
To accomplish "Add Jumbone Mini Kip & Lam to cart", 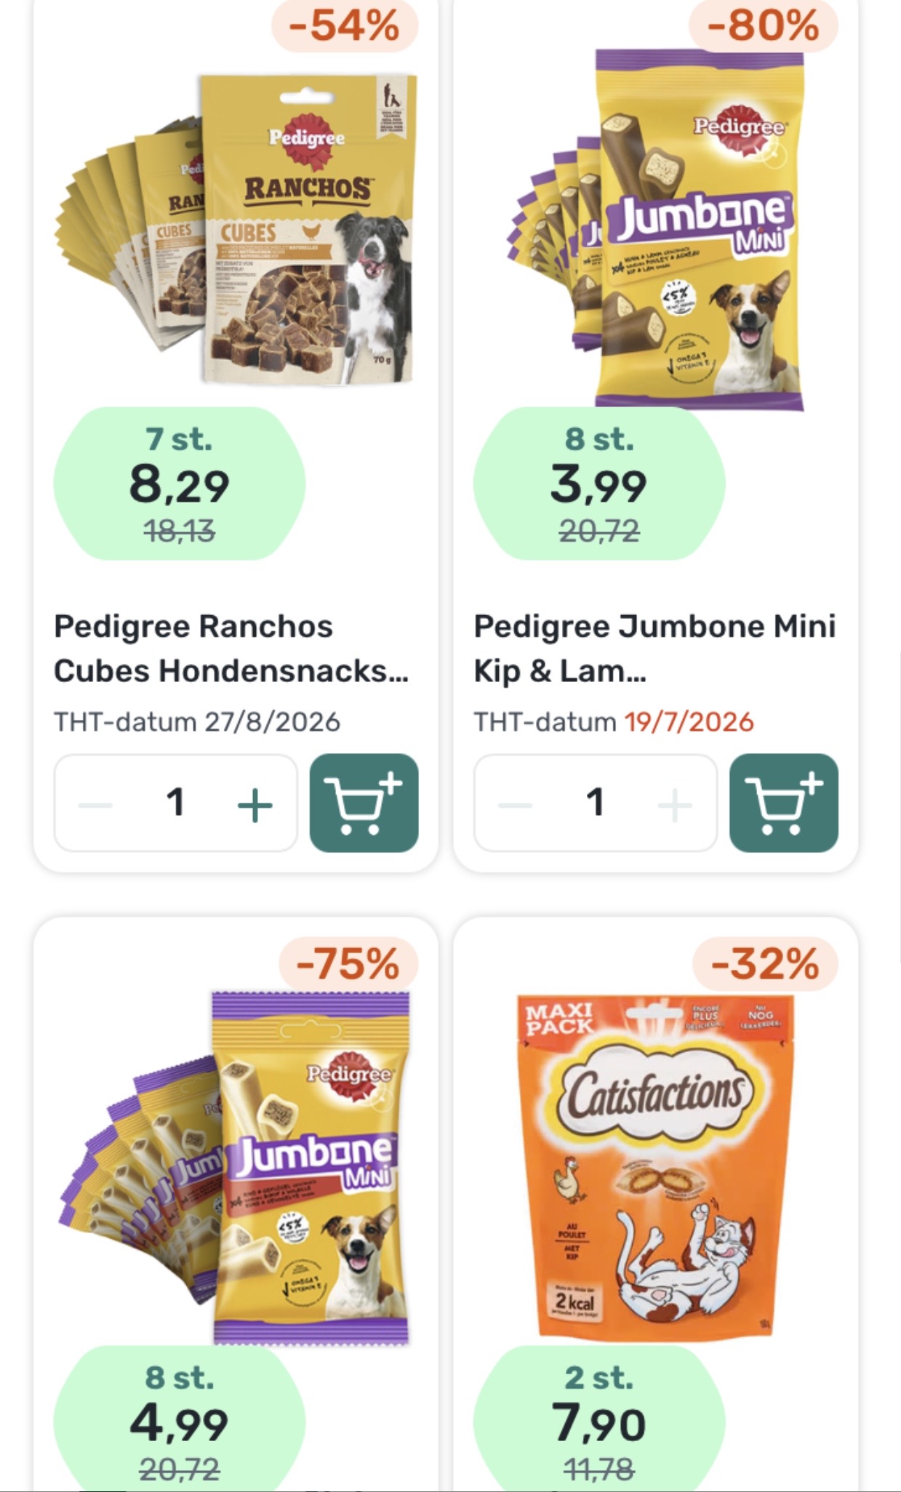I will (784, 803).
